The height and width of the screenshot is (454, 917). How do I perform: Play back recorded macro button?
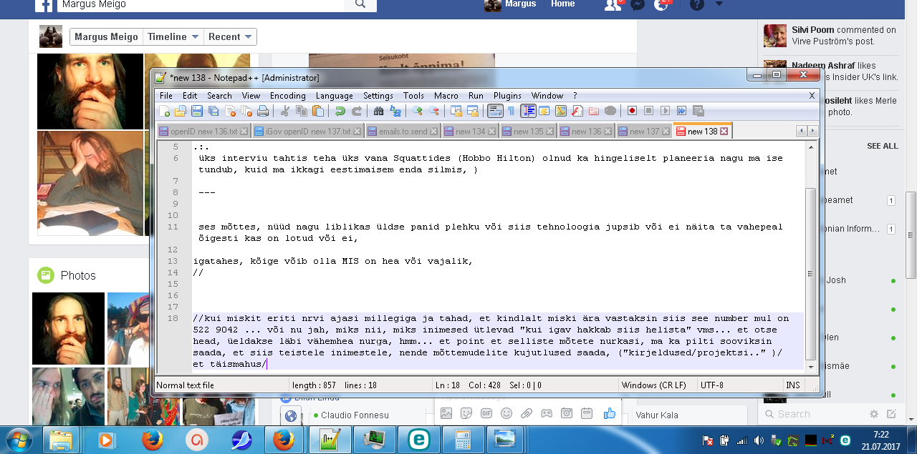[665, 111]
